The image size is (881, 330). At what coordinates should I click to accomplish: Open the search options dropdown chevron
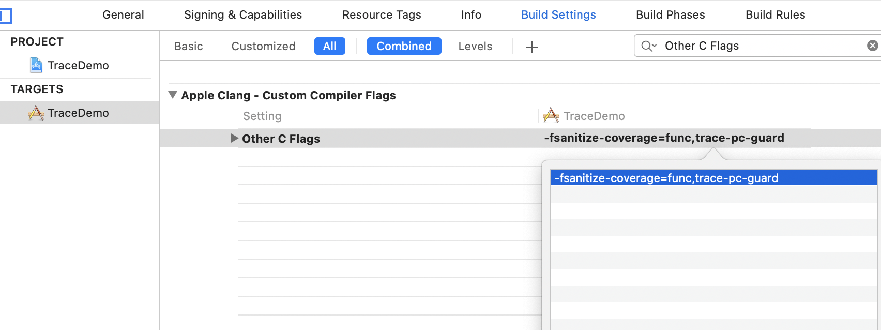655,46
